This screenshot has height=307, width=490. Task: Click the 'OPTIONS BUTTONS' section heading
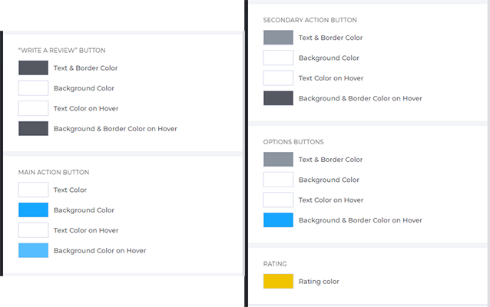tap(293, 142)
